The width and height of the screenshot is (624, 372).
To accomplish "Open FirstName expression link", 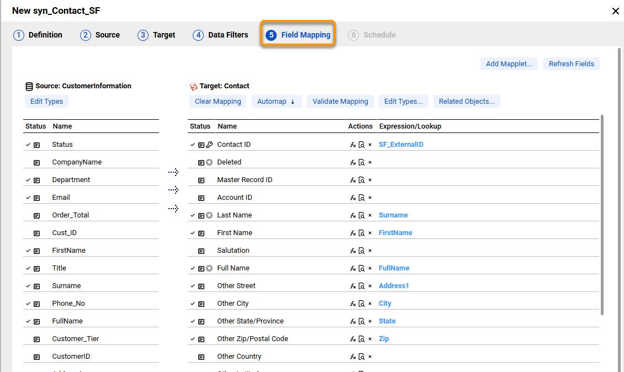I will (395, 233).
